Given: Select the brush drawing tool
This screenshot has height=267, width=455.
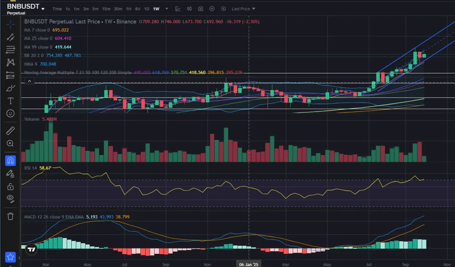Looking at the screenshot, I should (x=11, y=88).
